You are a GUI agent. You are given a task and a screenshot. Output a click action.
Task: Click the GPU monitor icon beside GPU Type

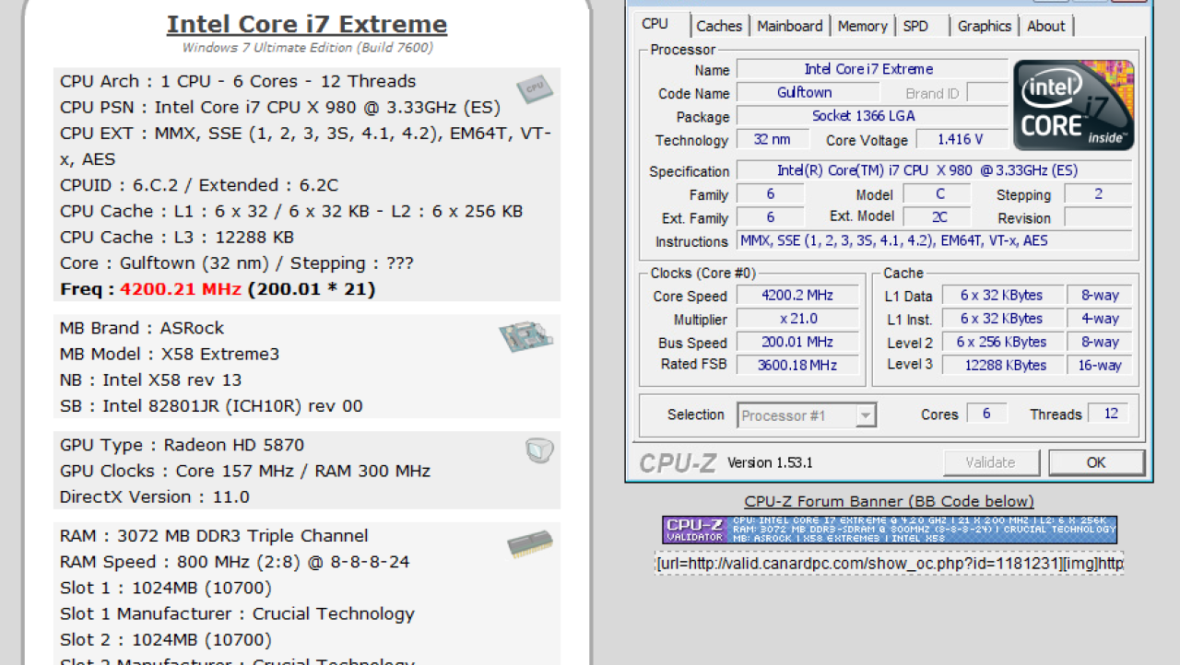[539, 449]
